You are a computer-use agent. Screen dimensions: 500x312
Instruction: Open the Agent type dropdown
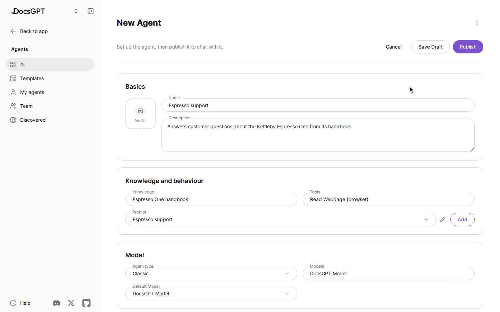pyautogui.click(x=211, y=274)
